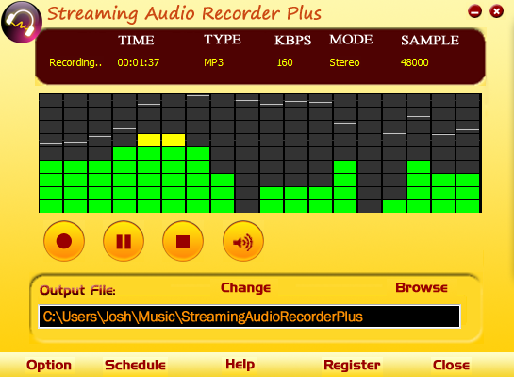Click Browse to open output folder
The image size is (514, 377).
422,287
